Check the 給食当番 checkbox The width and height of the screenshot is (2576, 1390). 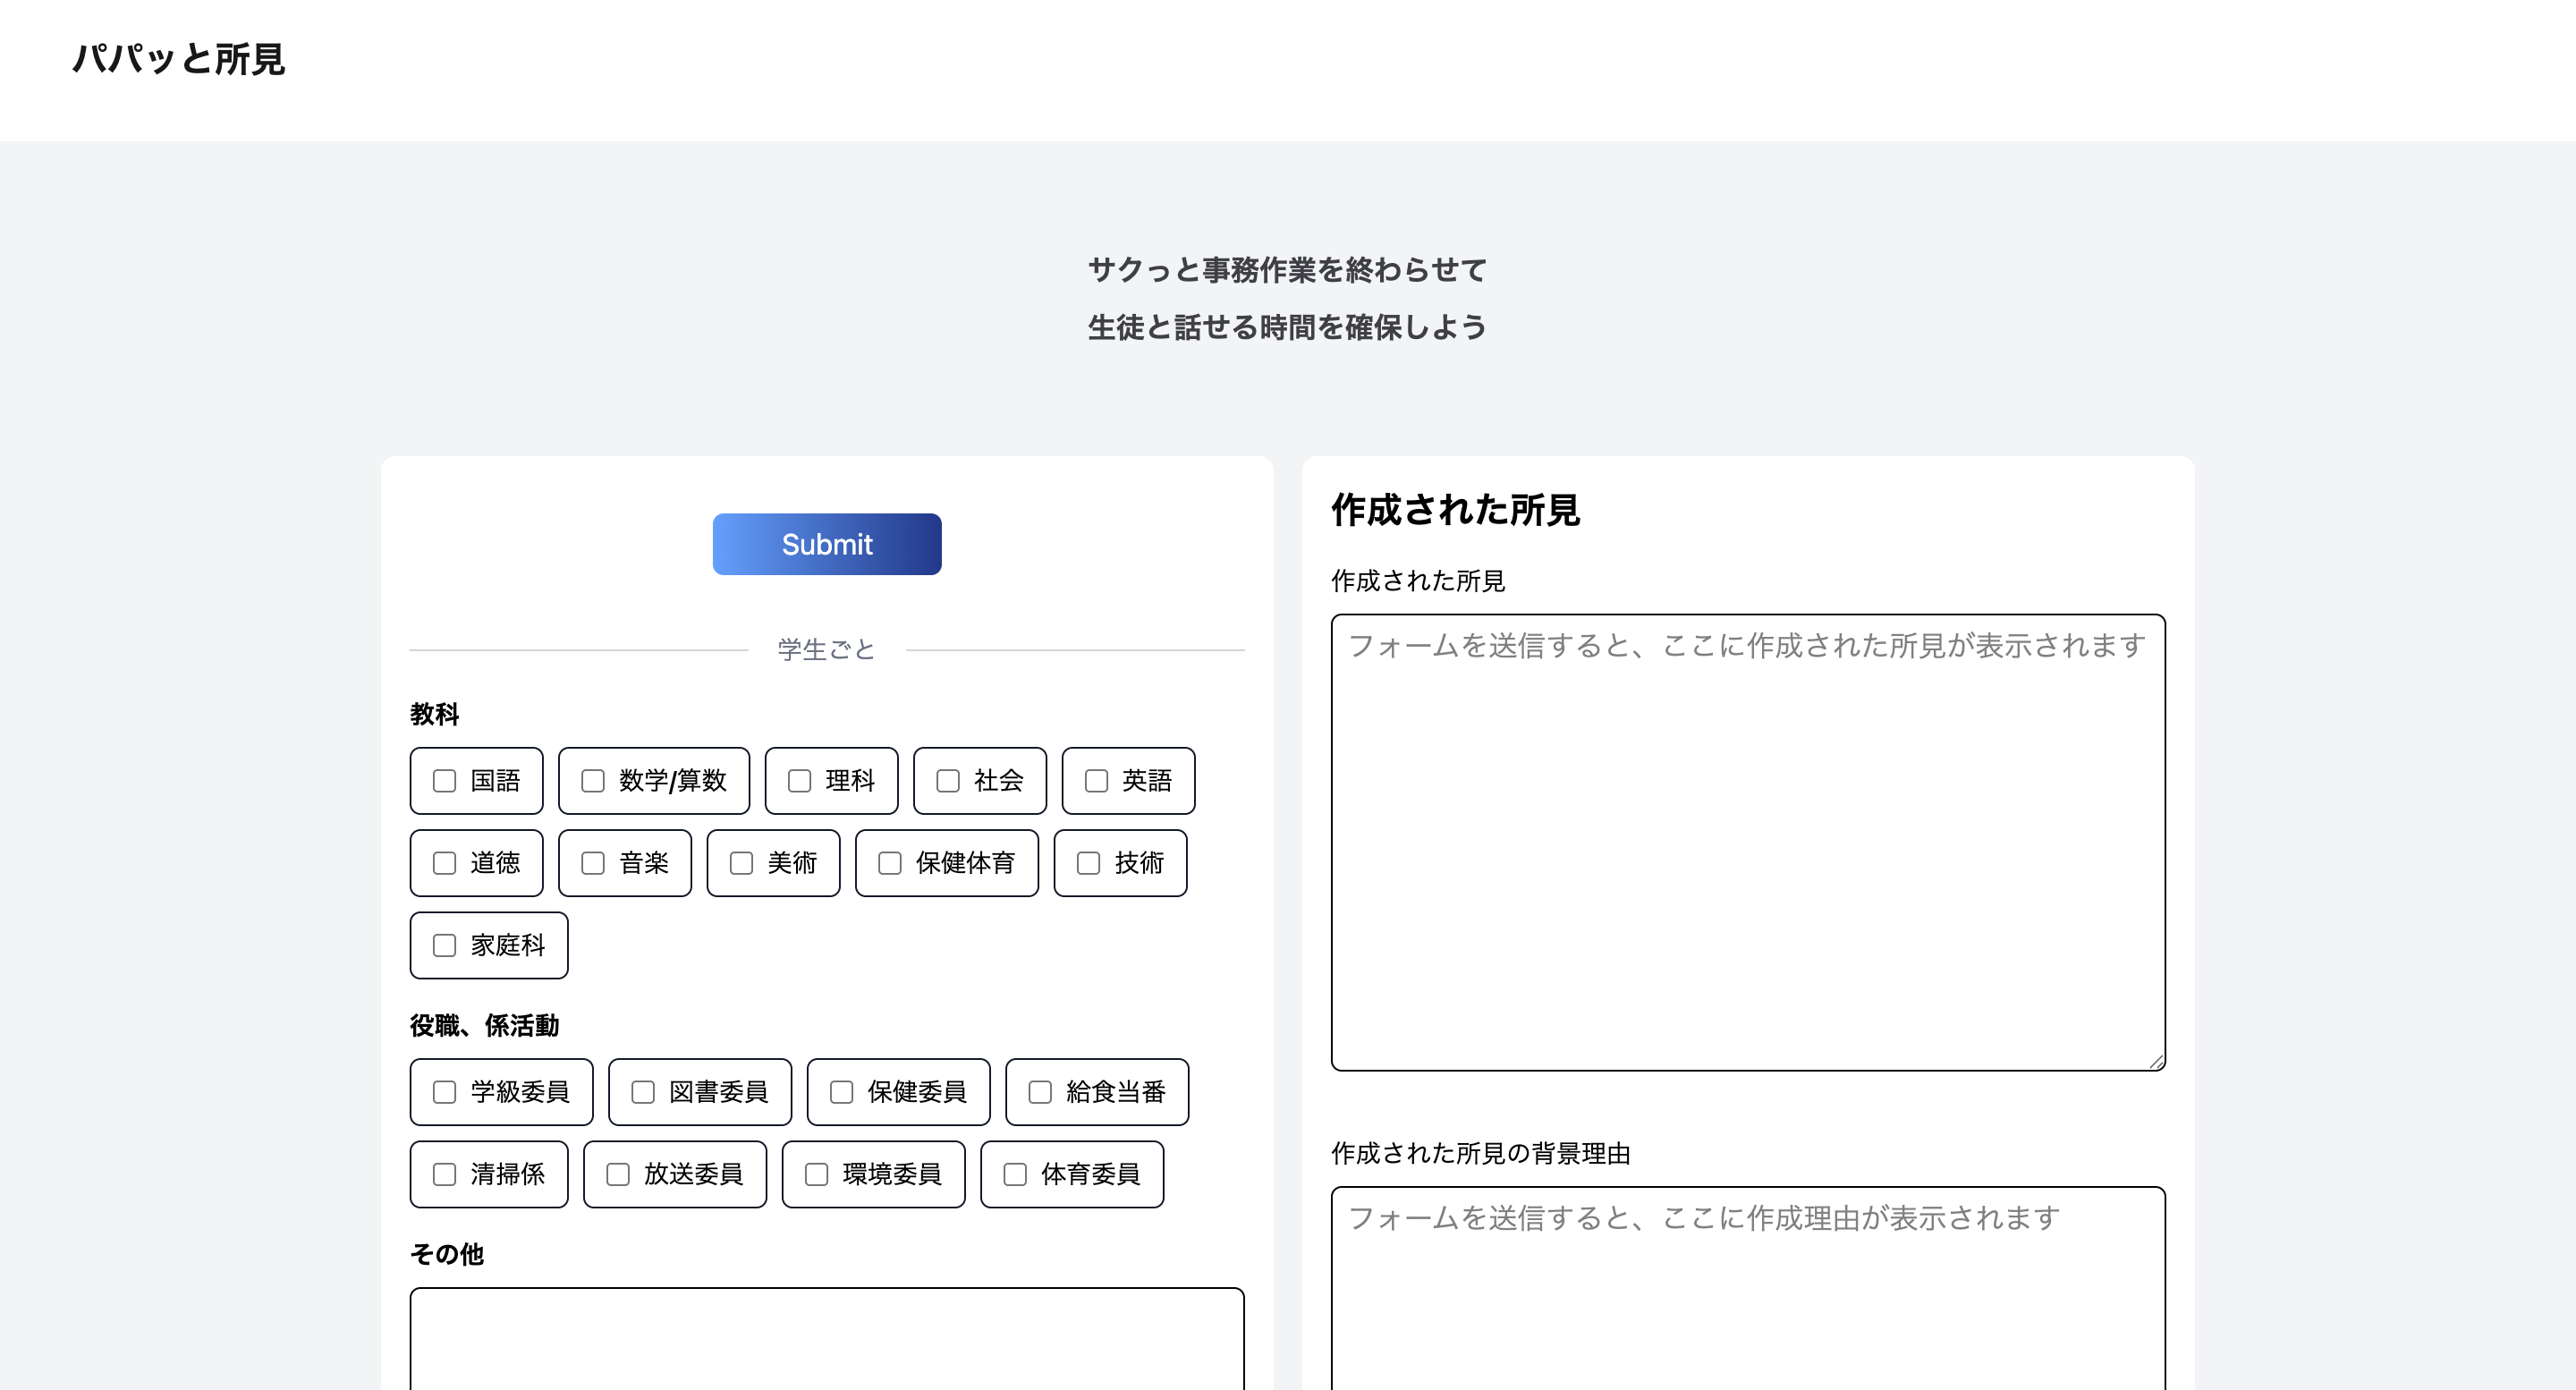[1040, 1092]
